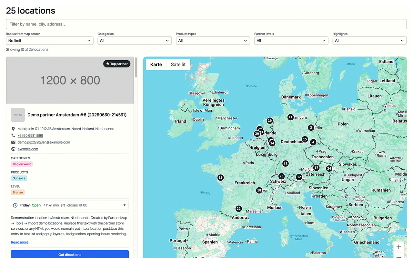Select map marker 14 in western Germany
Viewport: 413px width, 258px height.
click(272, 143)
